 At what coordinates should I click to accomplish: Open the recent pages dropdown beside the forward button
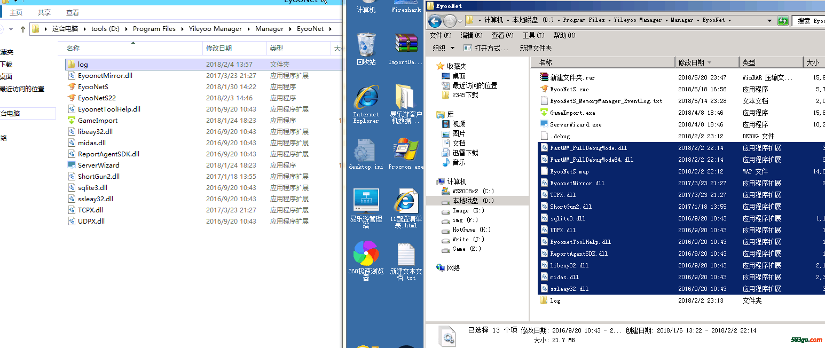(460, 21)
